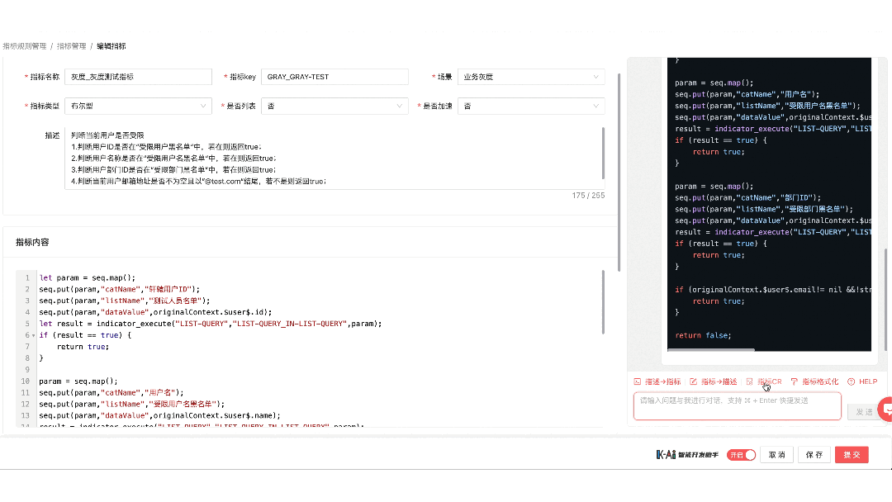This screenshot has width=892, height=502.
Task: Open the 是否列表 dropdown
Action: pyautogui.click(x=334, y=106)
